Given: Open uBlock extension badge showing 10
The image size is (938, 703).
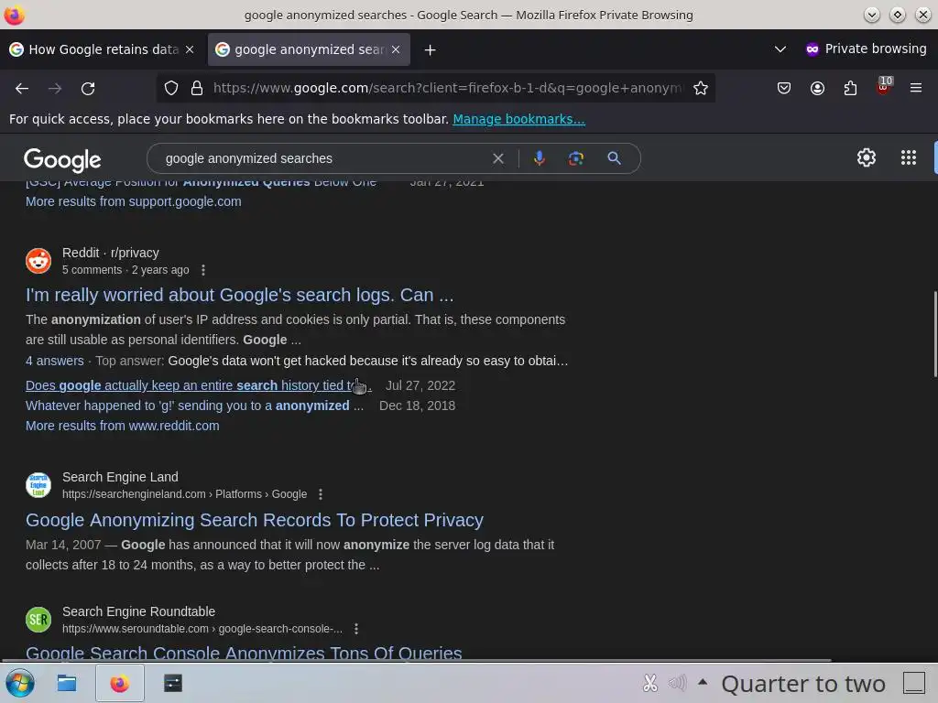Looking at the screenshot, I should click(x=884, y=86).
